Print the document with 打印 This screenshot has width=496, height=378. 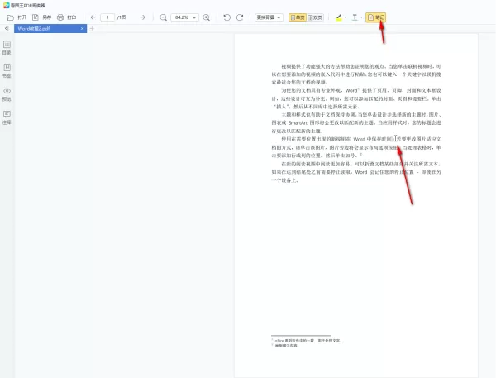click(x=67, y=17)
